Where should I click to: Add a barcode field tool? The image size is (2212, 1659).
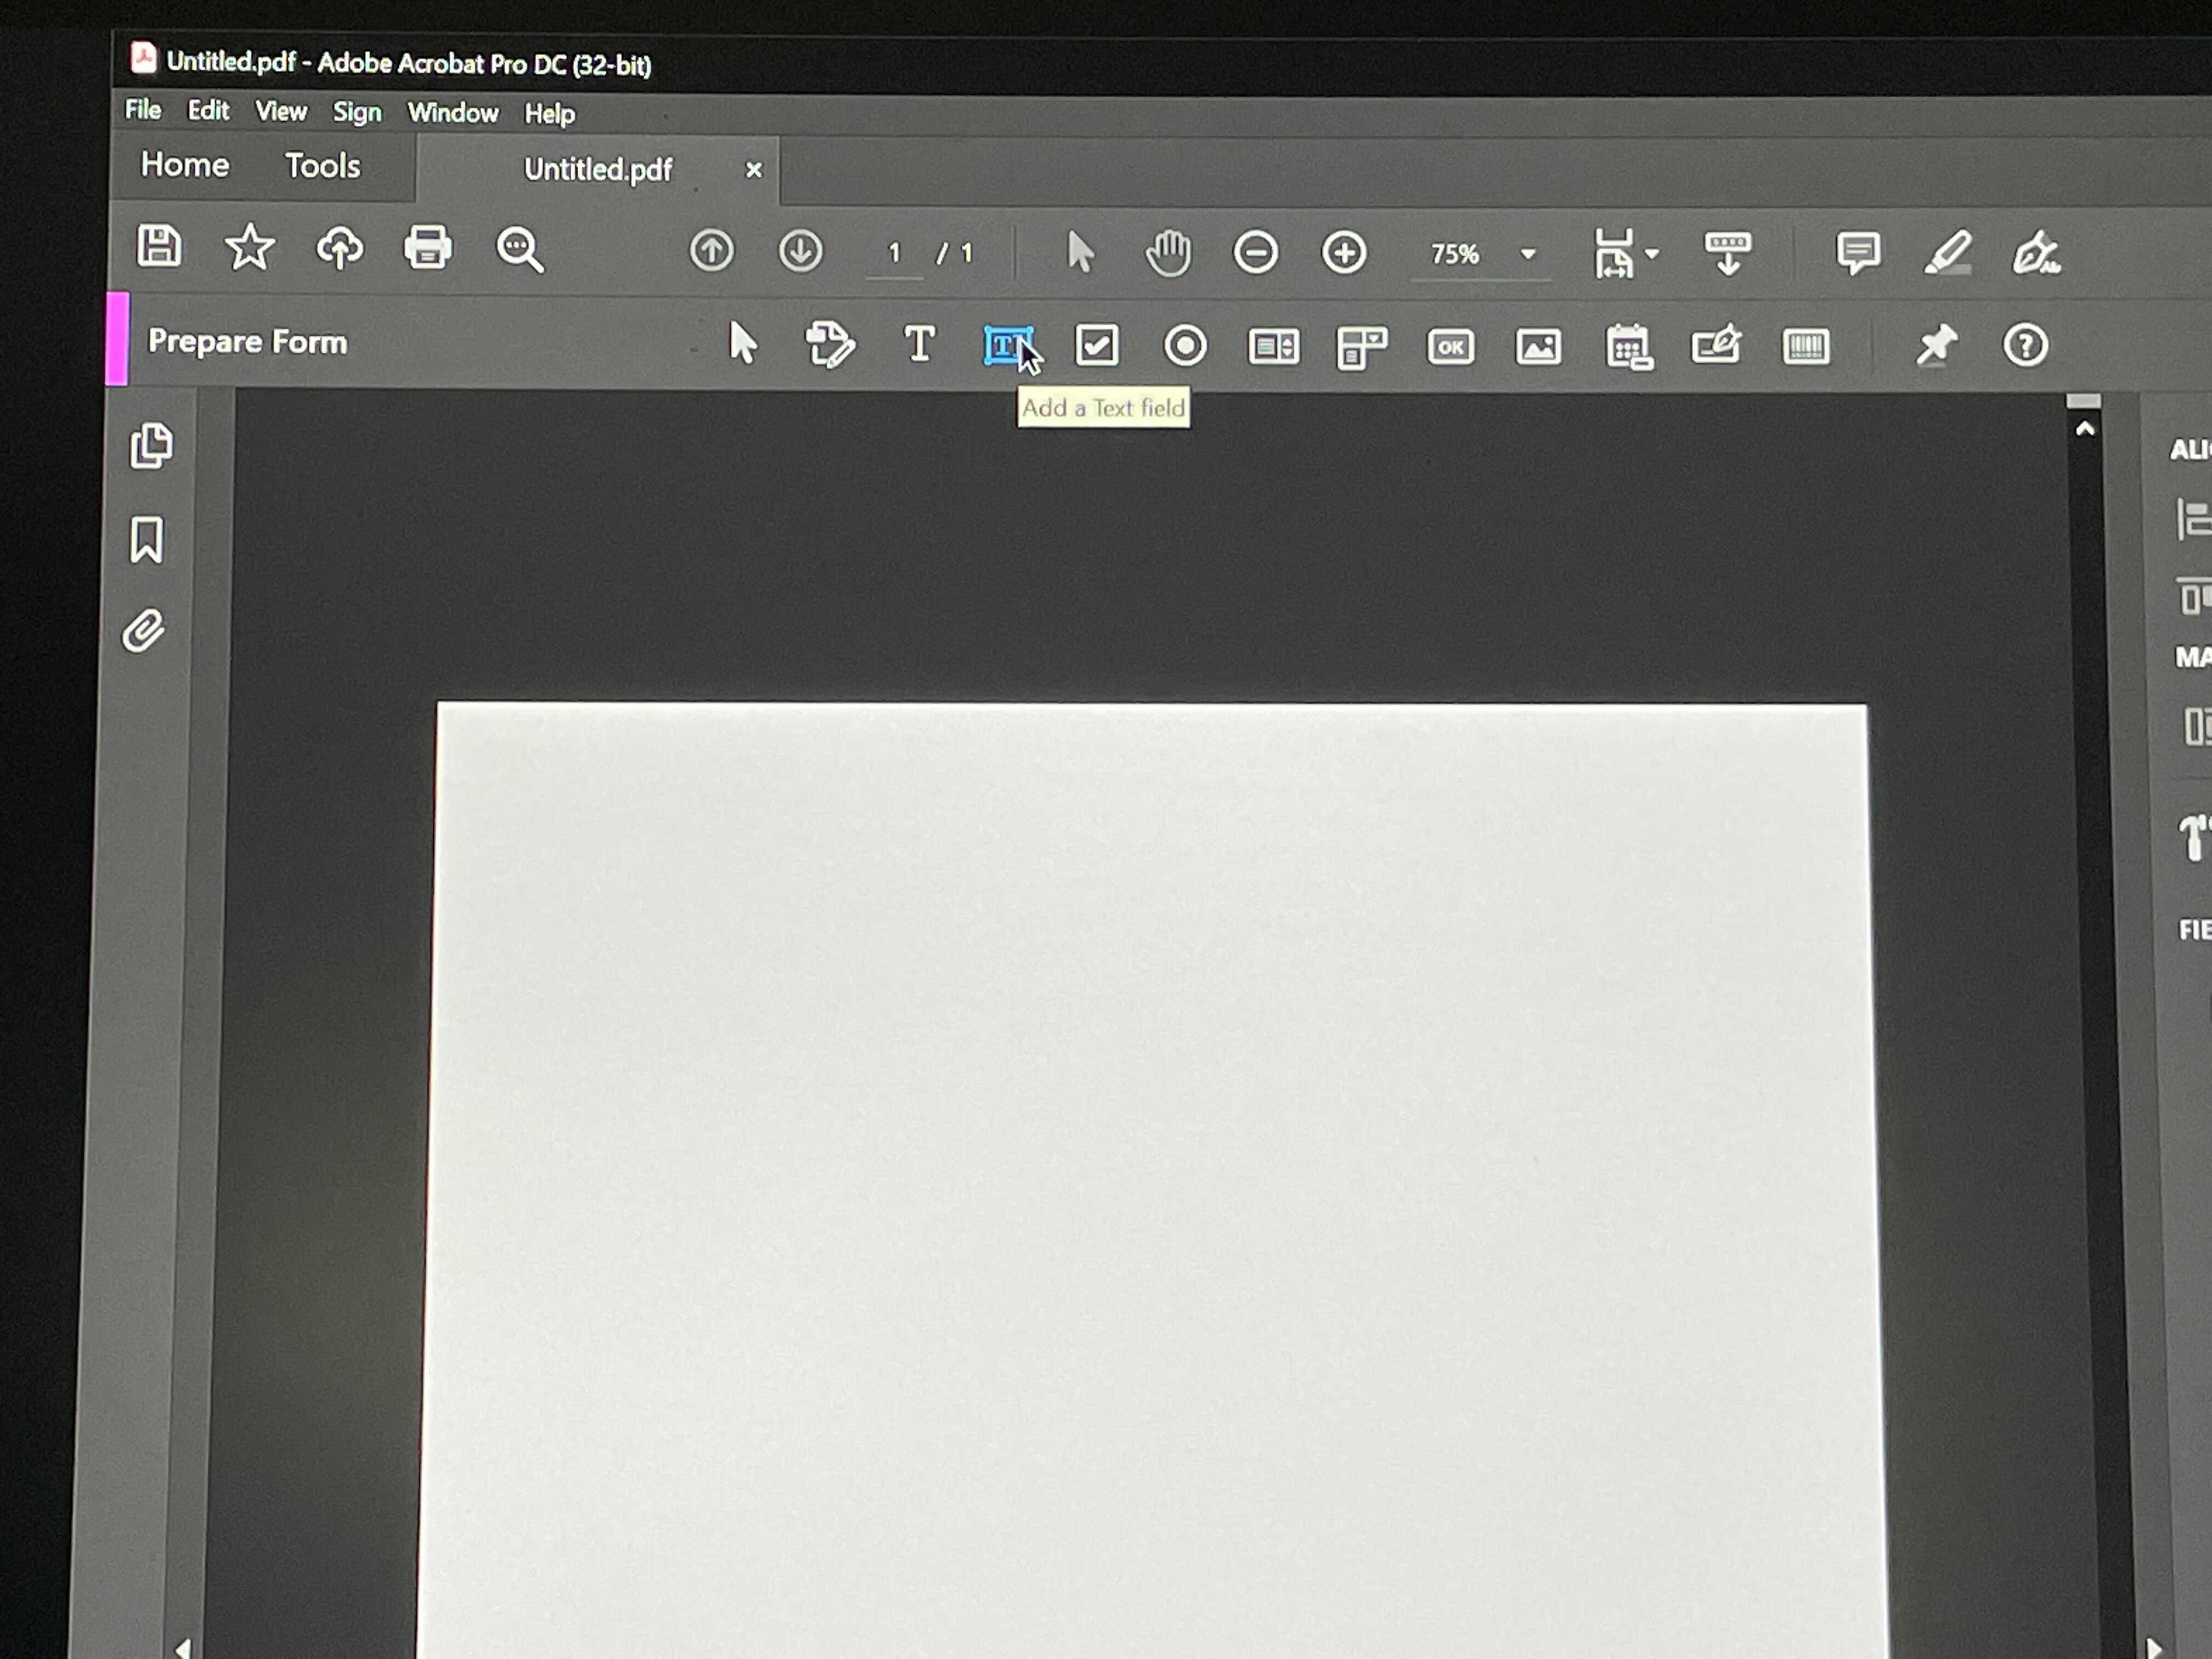(1805, 347)
